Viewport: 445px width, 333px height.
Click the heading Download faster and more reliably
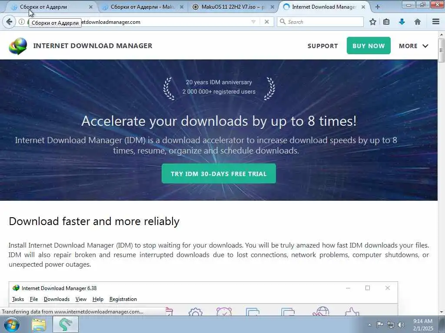(x=94, y=221)
